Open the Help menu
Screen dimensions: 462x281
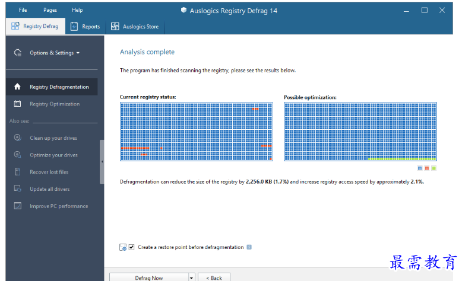(77, 10)
